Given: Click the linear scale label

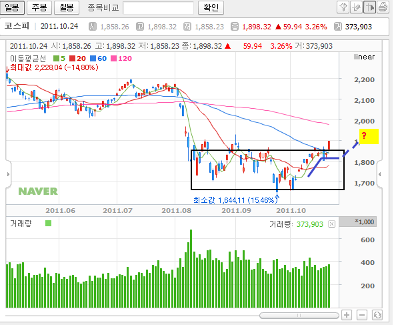Looking at the screenshot, I should click(364, 57).
